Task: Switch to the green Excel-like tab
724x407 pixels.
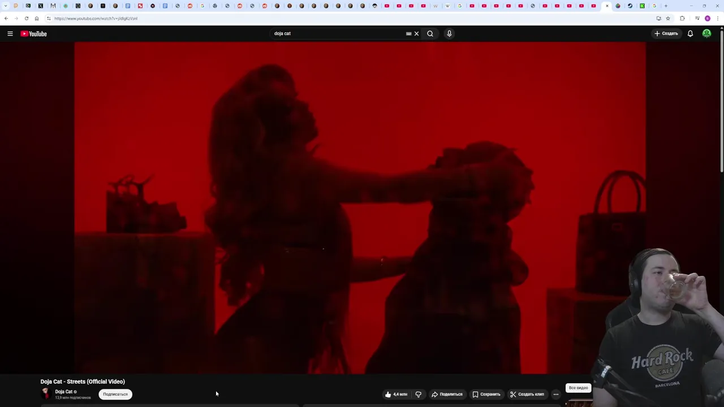Action: pos(642,6)
